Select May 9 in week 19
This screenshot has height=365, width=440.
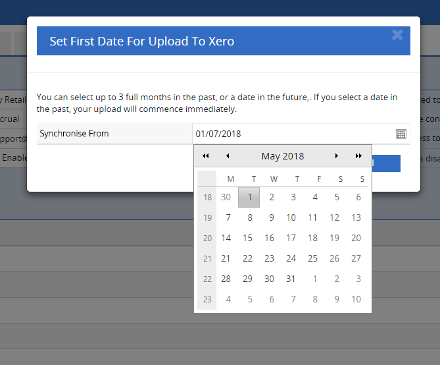(270, 217)
